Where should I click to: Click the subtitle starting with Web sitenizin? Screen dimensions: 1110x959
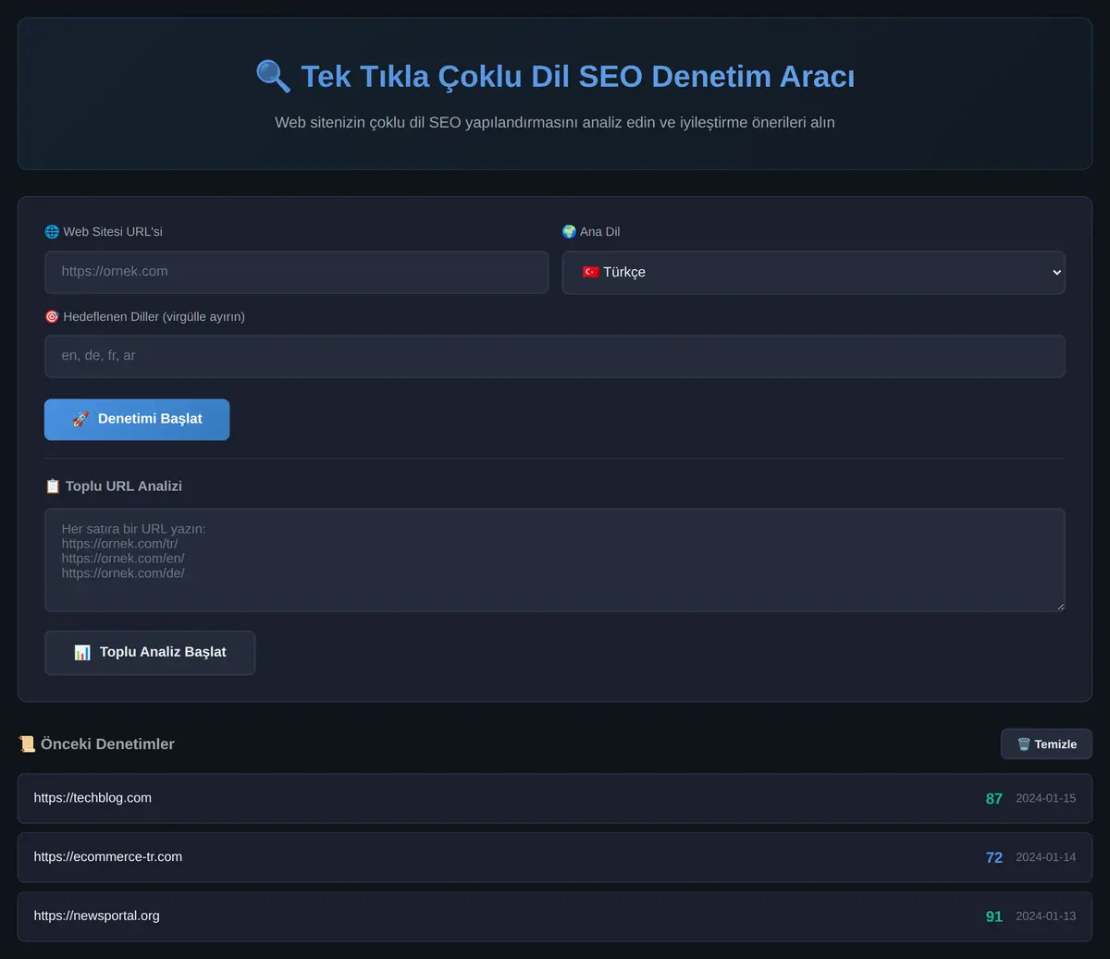tap(555, 122)
